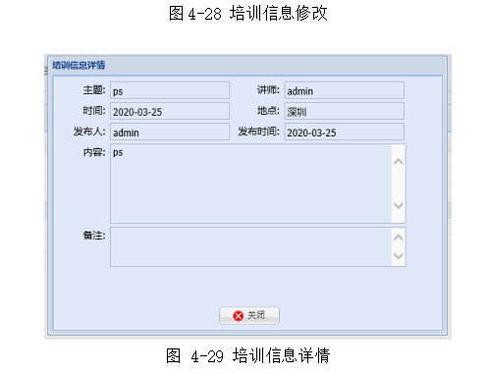Image resolution: width=488 pixels, height=373 pixels.
Task: Click the 发布时间 field showing 2020-03-25
Action: click(344, 132)
